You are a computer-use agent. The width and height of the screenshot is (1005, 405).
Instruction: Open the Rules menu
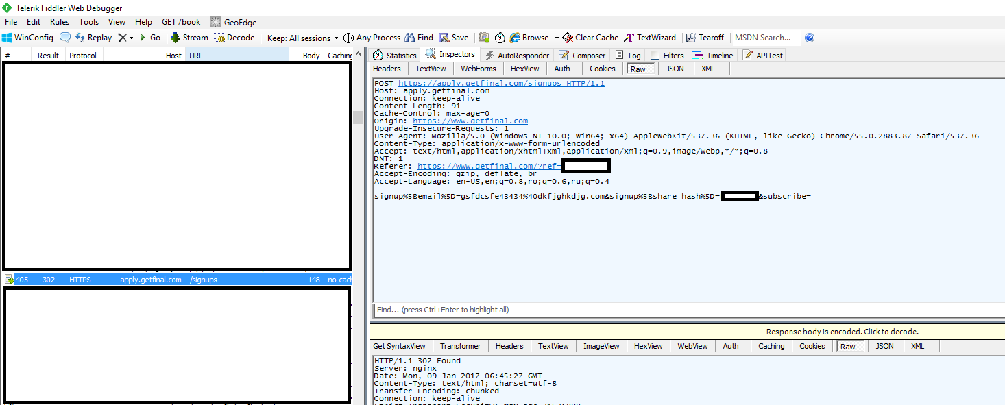coord(60,22)
